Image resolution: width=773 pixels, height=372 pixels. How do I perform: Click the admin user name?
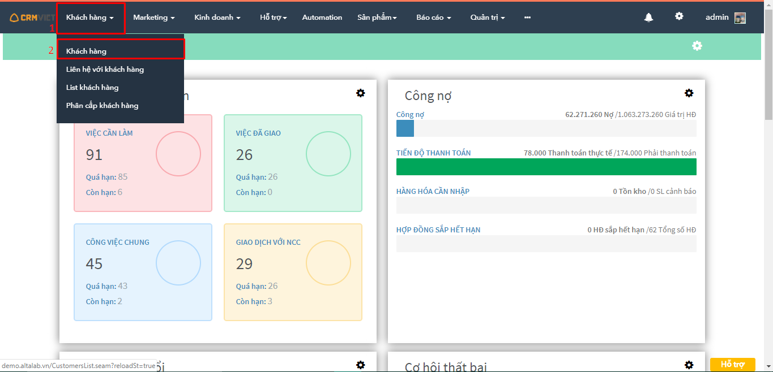click(717, 18)
